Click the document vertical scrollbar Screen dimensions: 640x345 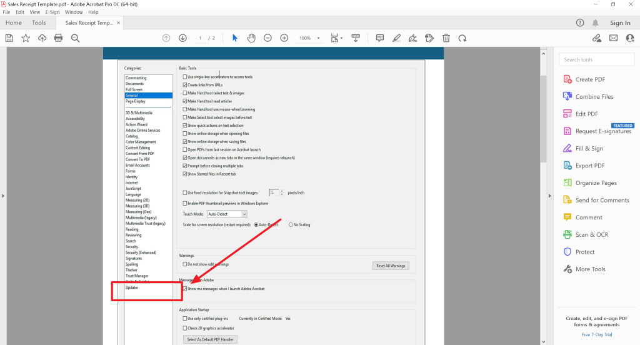543,118
